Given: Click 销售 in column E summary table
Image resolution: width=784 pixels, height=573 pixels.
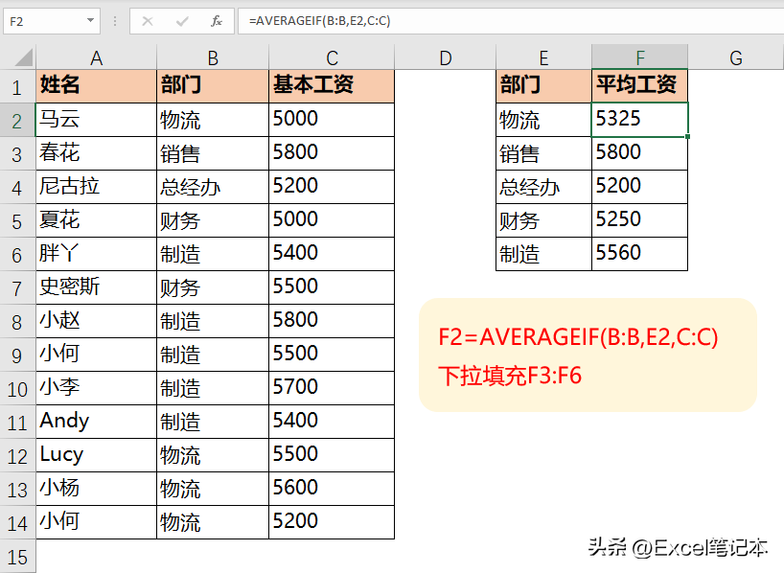Looking at the screenshot, I should tap(543, 153).
